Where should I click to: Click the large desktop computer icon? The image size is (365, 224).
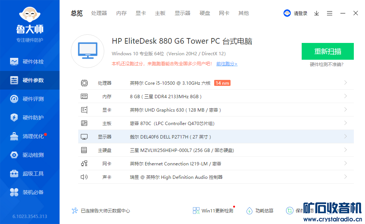click(x=88, y=51)
